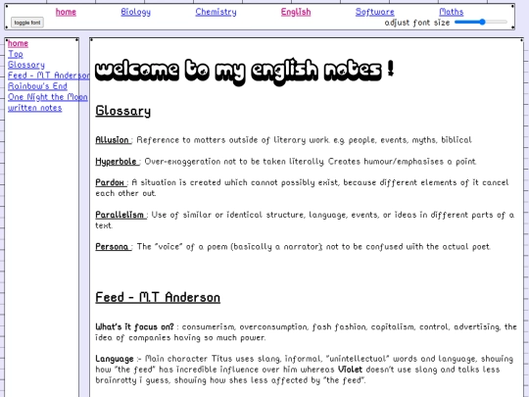Jump to Glossary section in sidebar
The width and height of the screenshot is (529, 397).
[26, 65]
